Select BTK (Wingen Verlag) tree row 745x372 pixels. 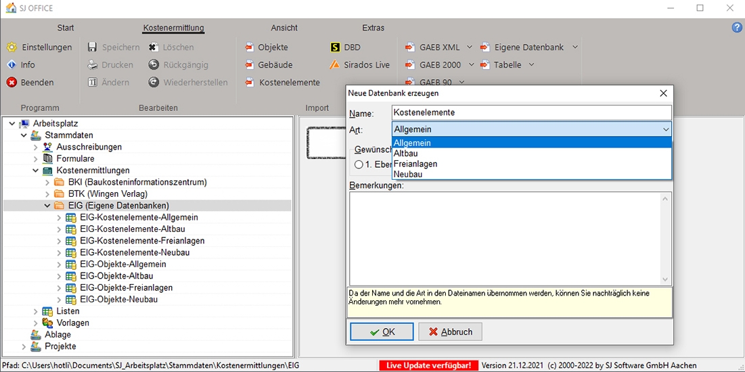click(108, 194)
